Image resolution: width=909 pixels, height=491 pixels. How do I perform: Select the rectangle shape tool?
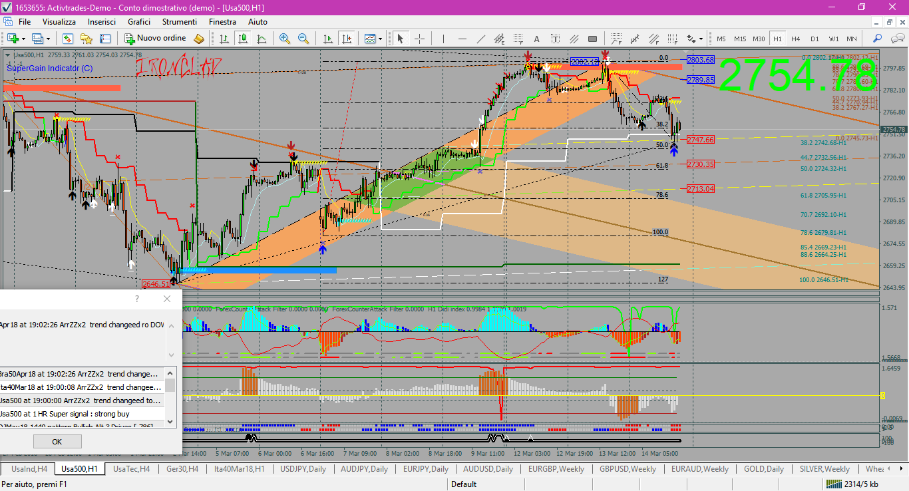coord(592,39)
